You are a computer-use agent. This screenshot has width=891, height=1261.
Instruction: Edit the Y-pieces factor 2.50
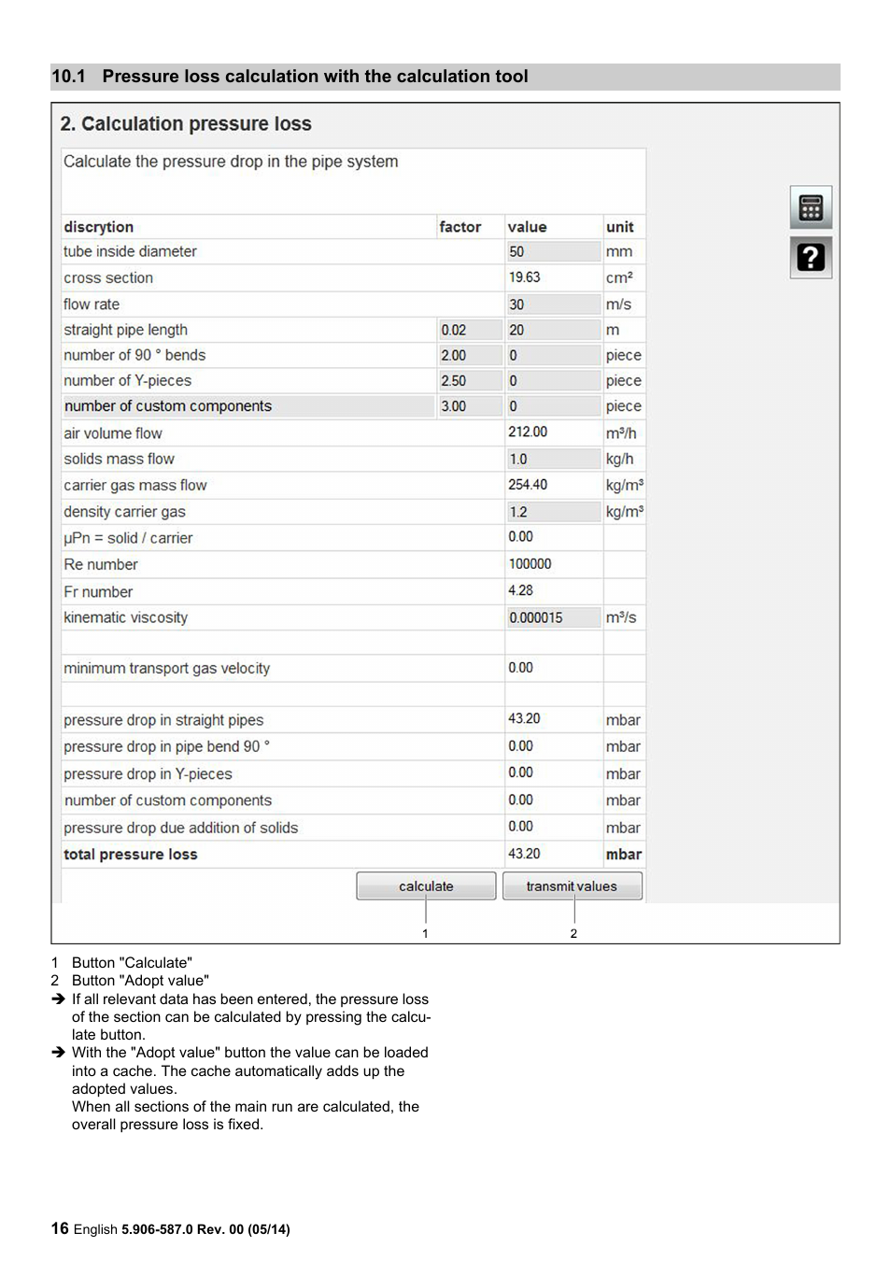[x=470, y=380]
